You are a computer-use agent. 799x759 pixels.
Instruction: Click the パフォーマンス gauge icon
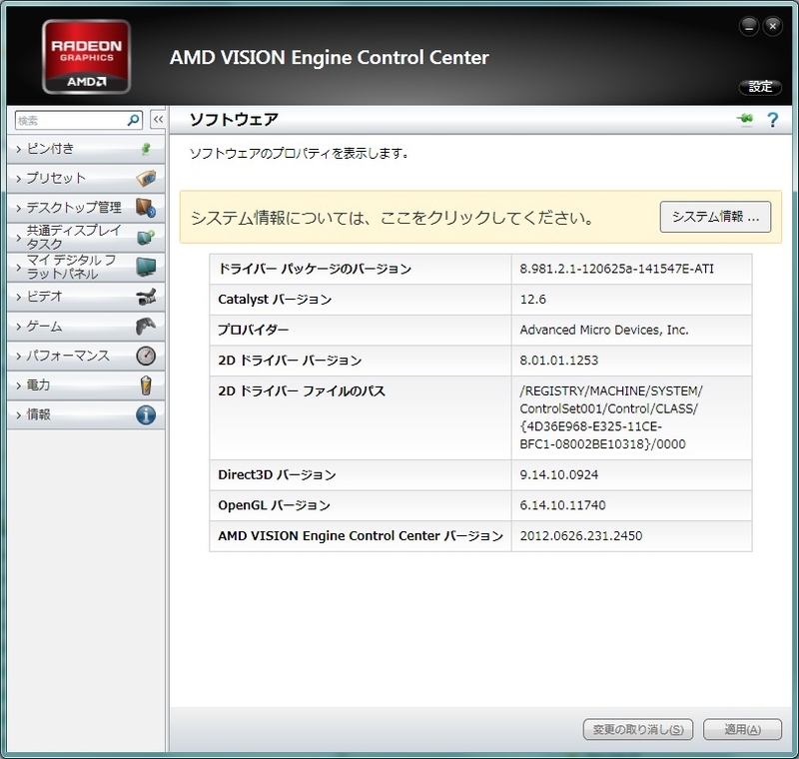[146, 356]
